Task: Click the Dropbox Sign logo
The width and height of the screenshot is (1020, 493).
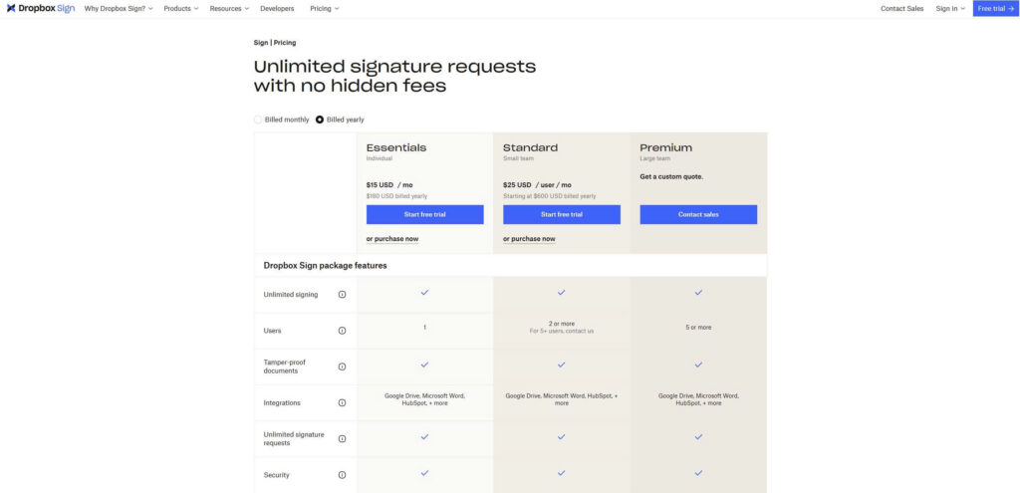Action: point(40,8)
